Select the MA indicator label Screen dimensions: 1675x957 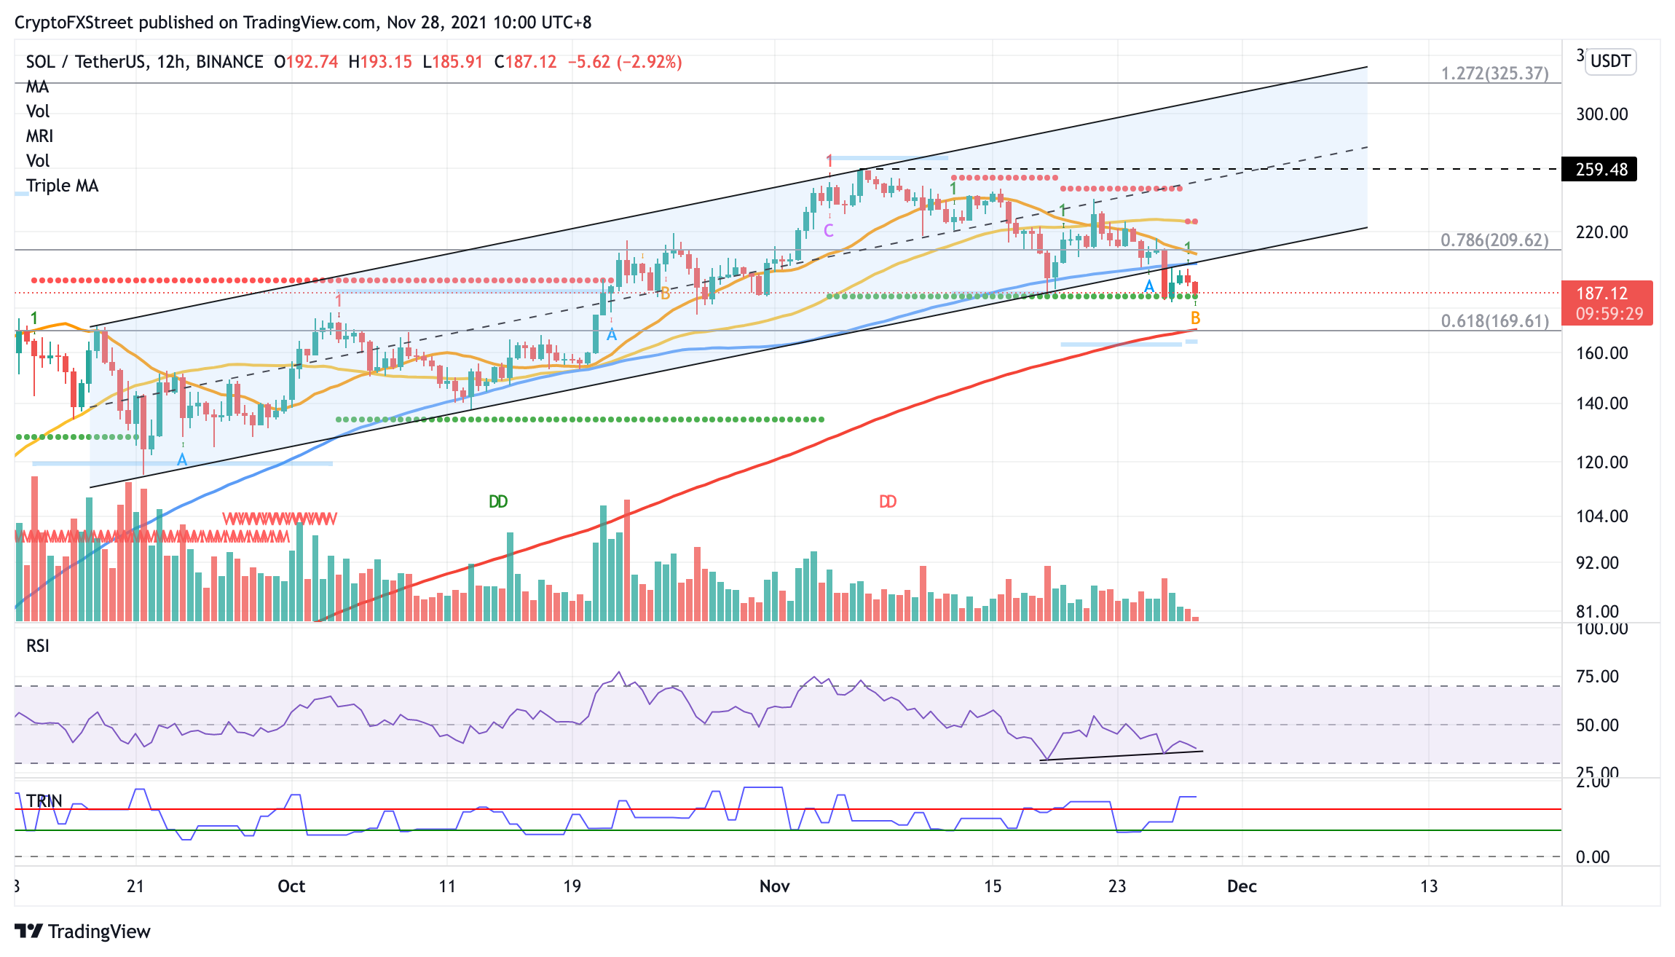pyautogui.click(x=37, y=87)
